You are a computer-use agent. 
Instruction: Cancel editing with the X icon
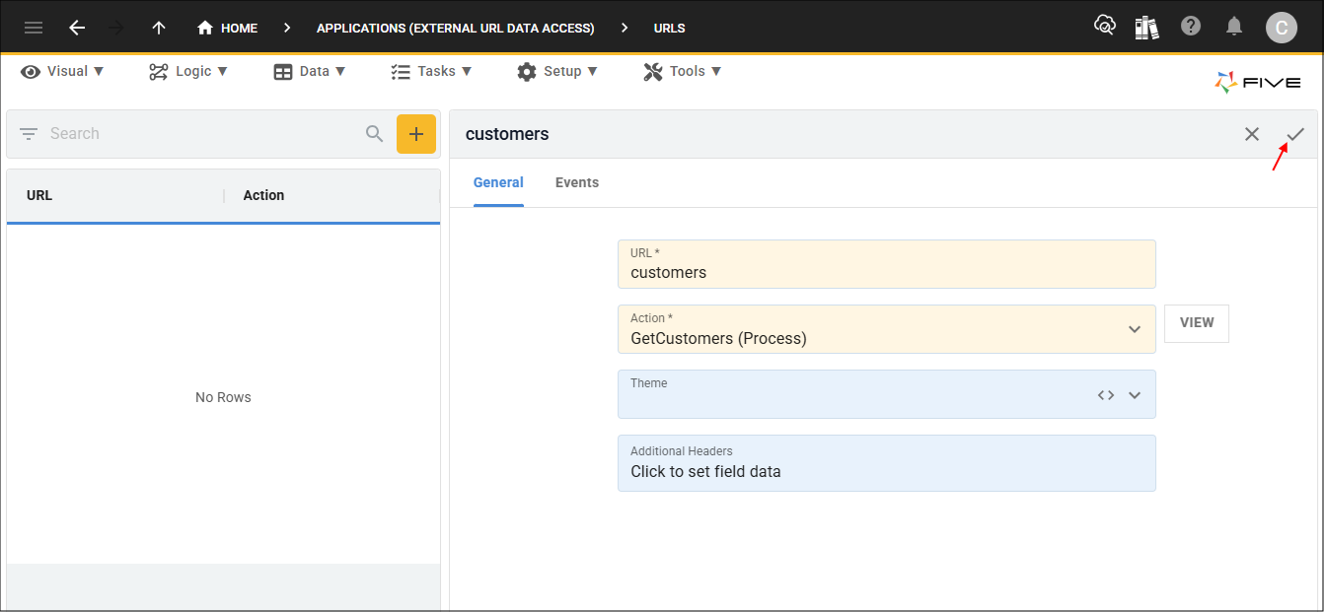[1252, 134]
